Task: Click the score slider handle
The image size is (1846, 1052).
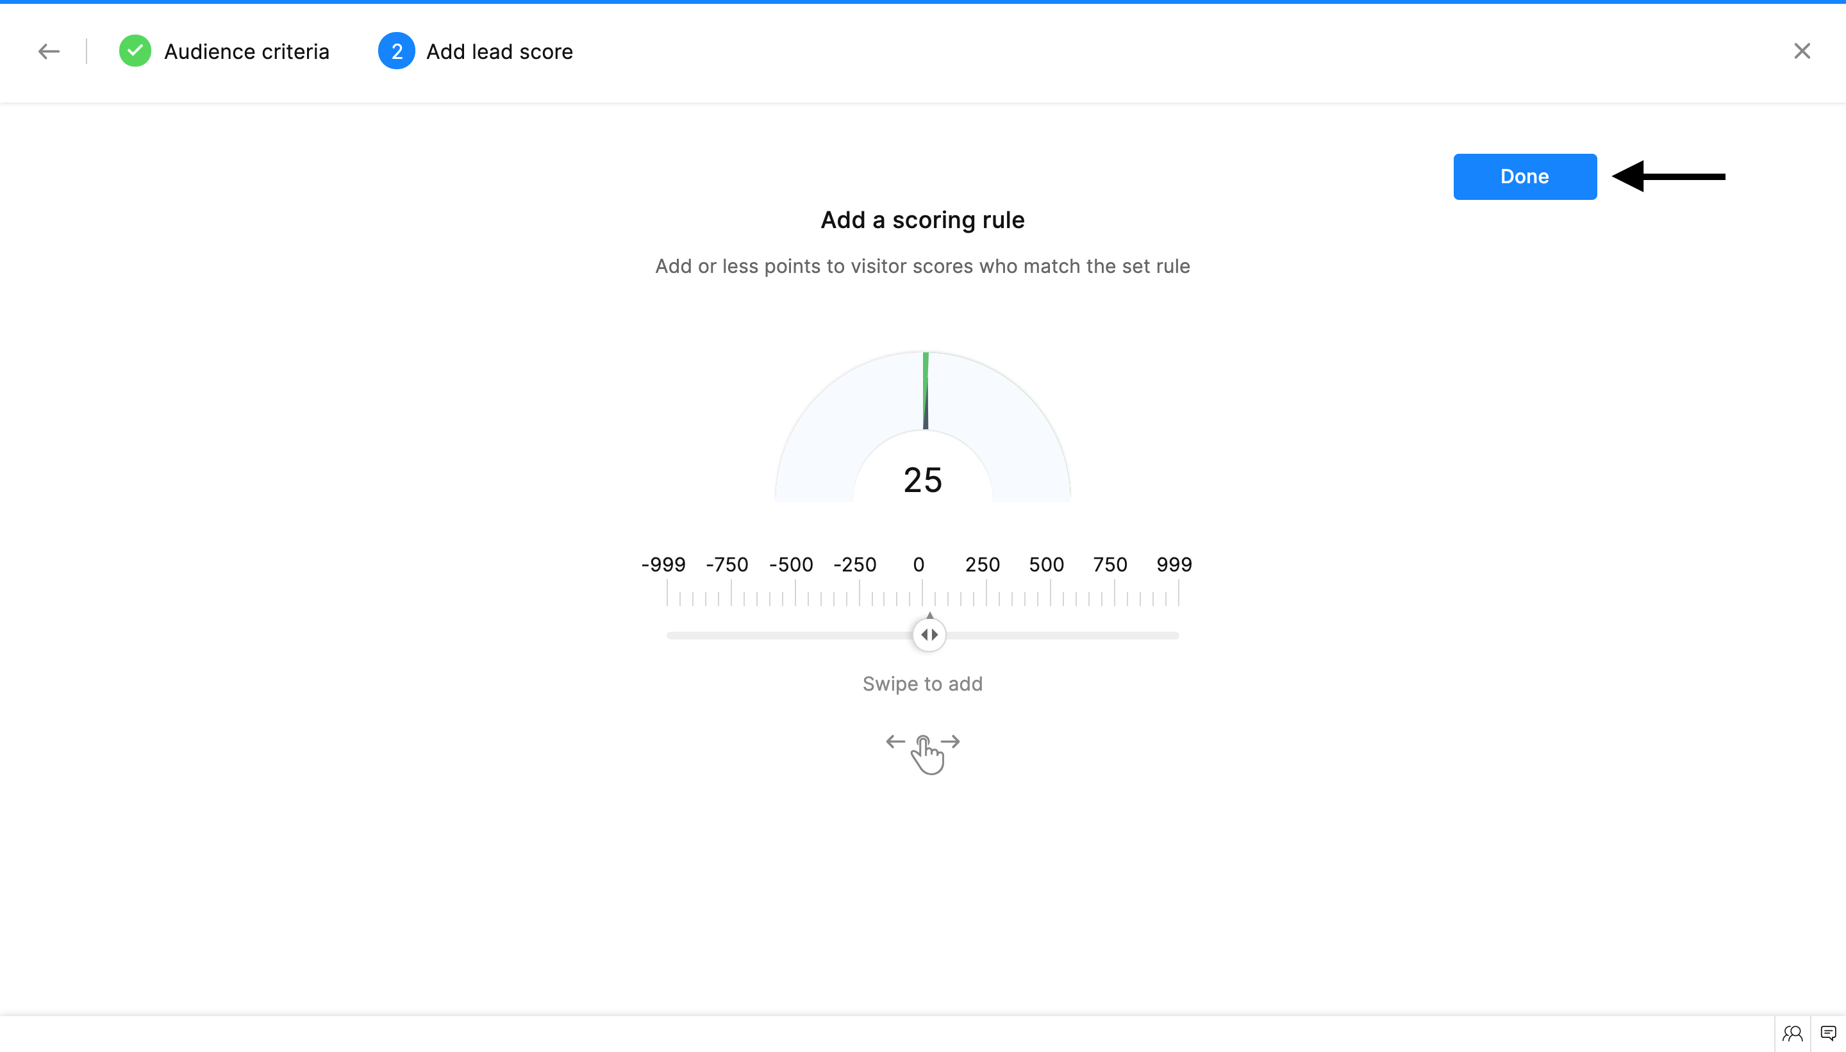Action: tap(929, 634)
